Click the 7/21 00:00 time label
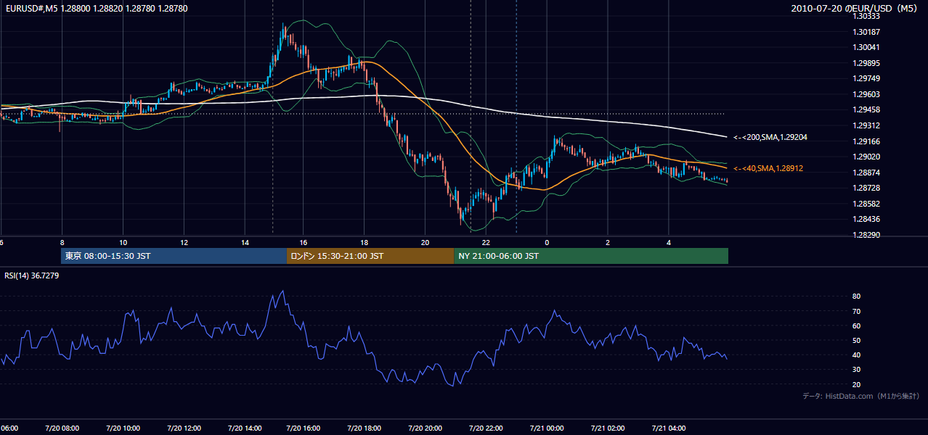The width and height of the screenshot is (928, 435). [x=547, y=428]
